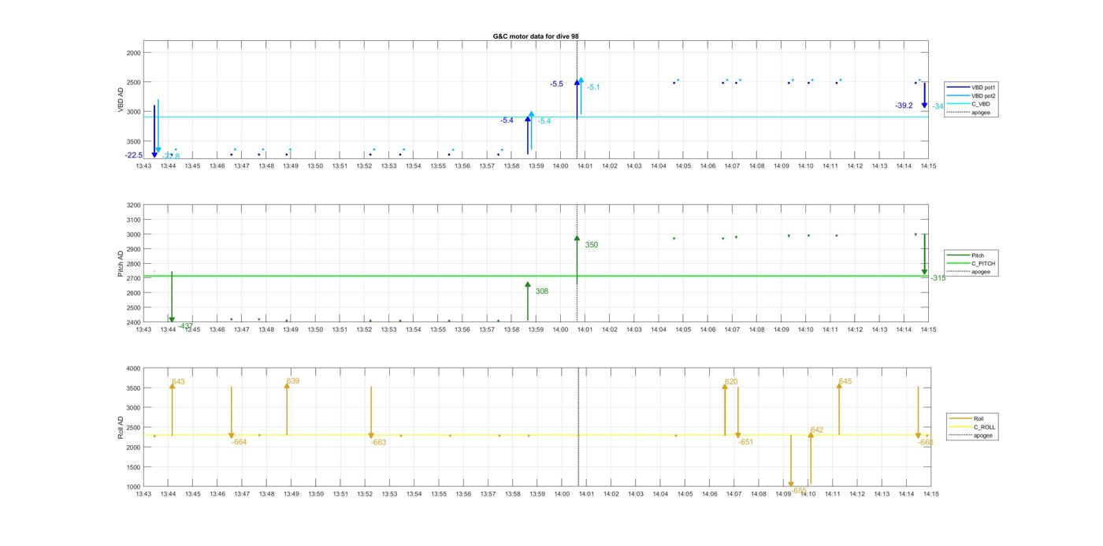This screenshot has height=546, width=1103.
Task: Click the "Roll AD" y-axis label
Action: [x=121, y=427]
